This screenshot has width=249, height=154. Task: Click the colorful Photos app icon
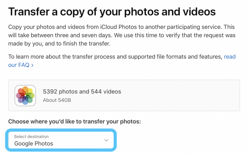(25, 96)
